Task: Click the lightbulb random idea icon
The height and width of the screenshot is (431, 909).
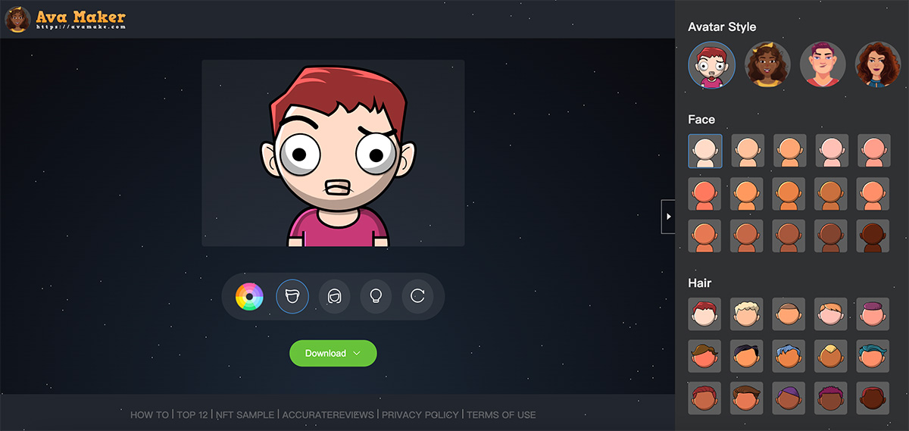Action: tap(376, 296)
